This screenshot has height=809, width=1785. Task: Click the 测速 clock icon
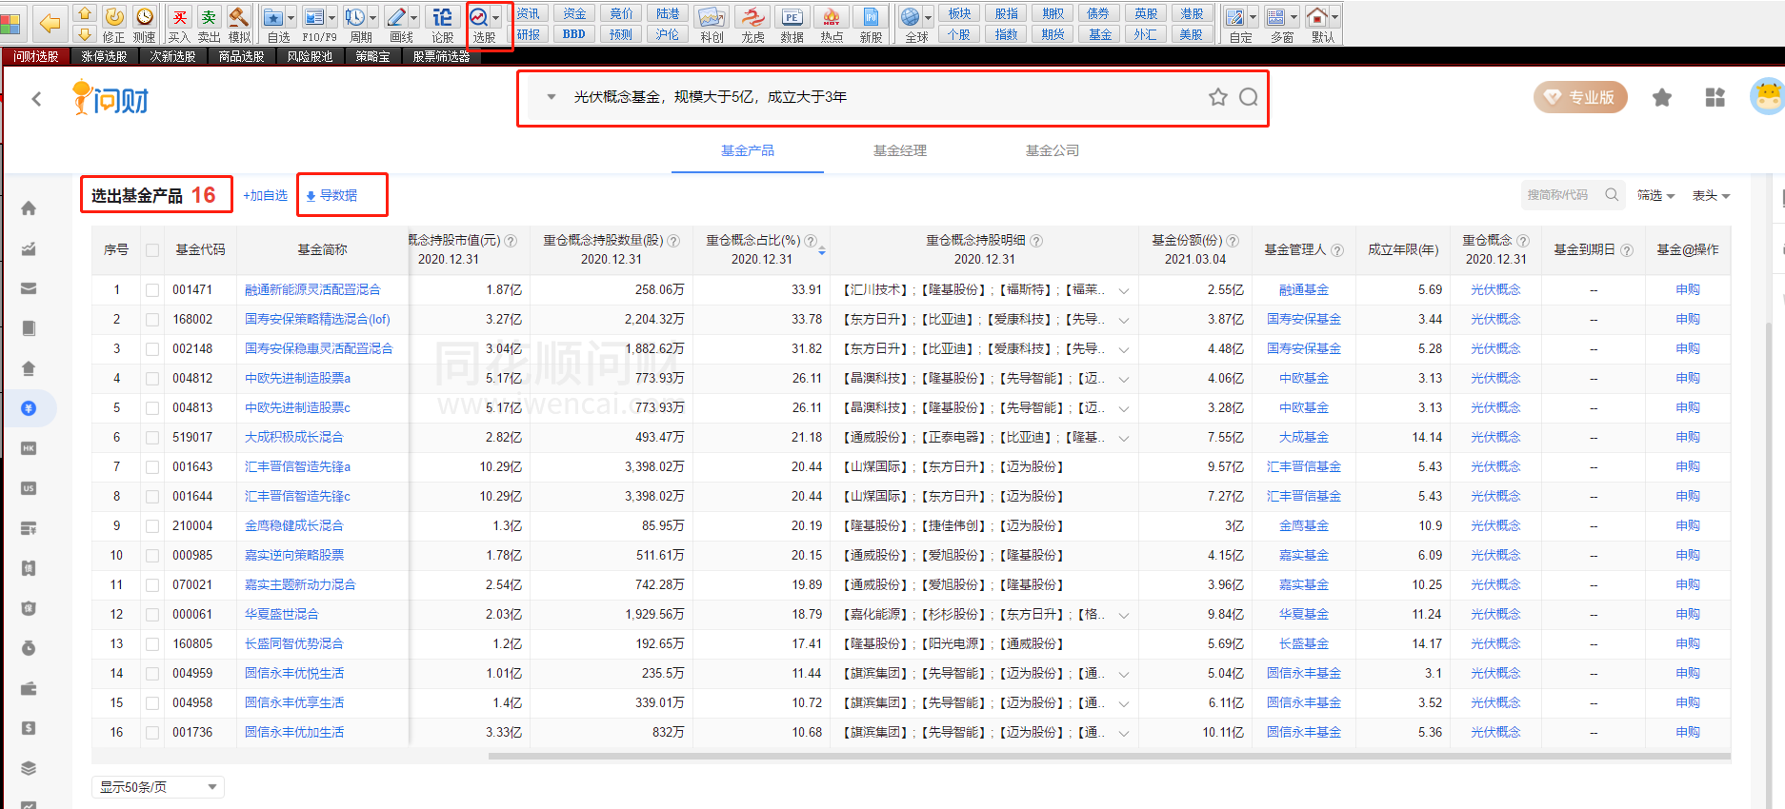(x=144, y=23)
